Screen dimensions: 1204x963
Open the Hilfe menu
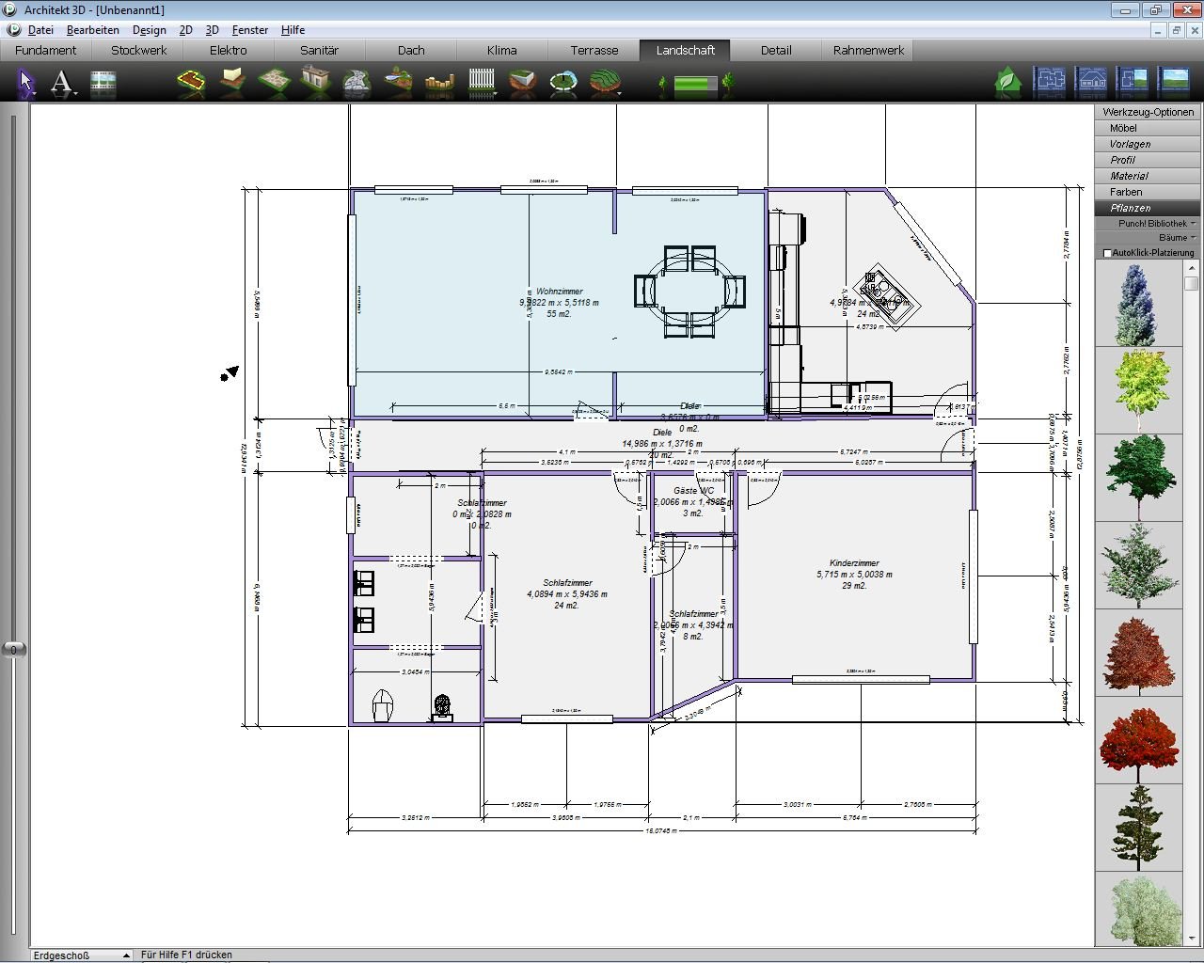click(x=293, y=30)
